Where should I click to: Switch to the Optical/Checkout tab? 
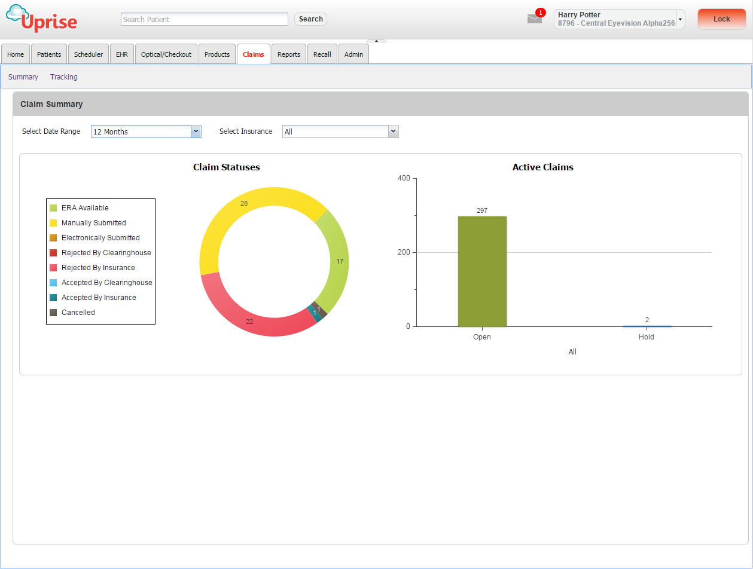(166, 54)
